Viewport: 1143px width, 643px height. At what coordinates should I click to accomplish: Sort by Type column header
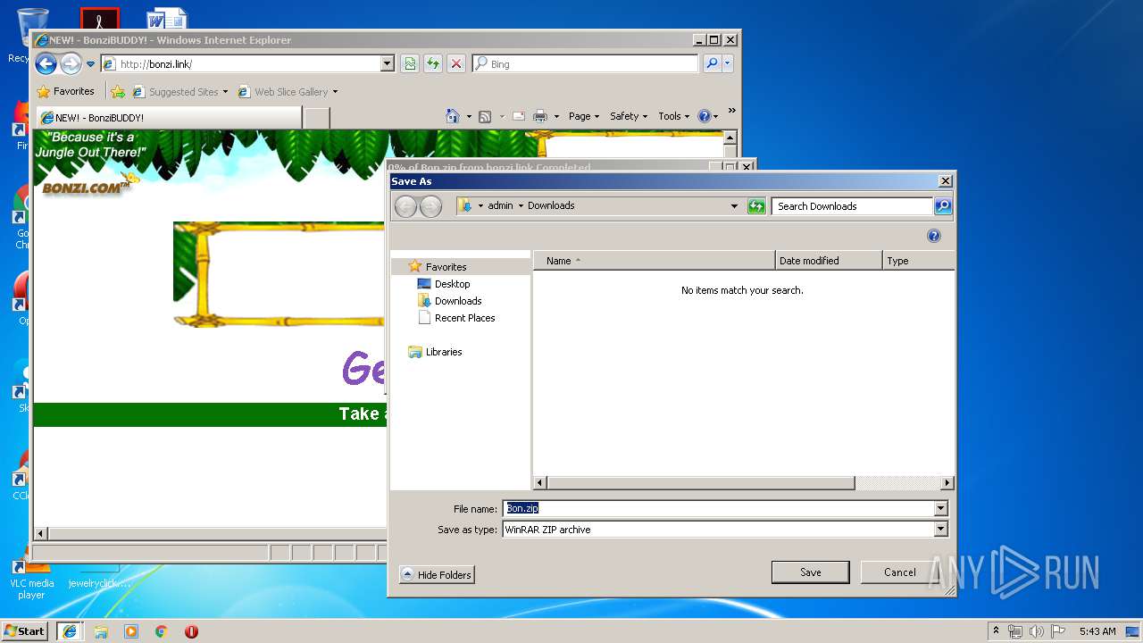coord(918,261)
